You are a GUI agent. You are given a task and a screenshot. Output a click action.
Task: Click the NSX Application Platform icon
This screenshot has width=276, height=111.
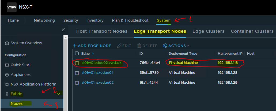(7, 84)
